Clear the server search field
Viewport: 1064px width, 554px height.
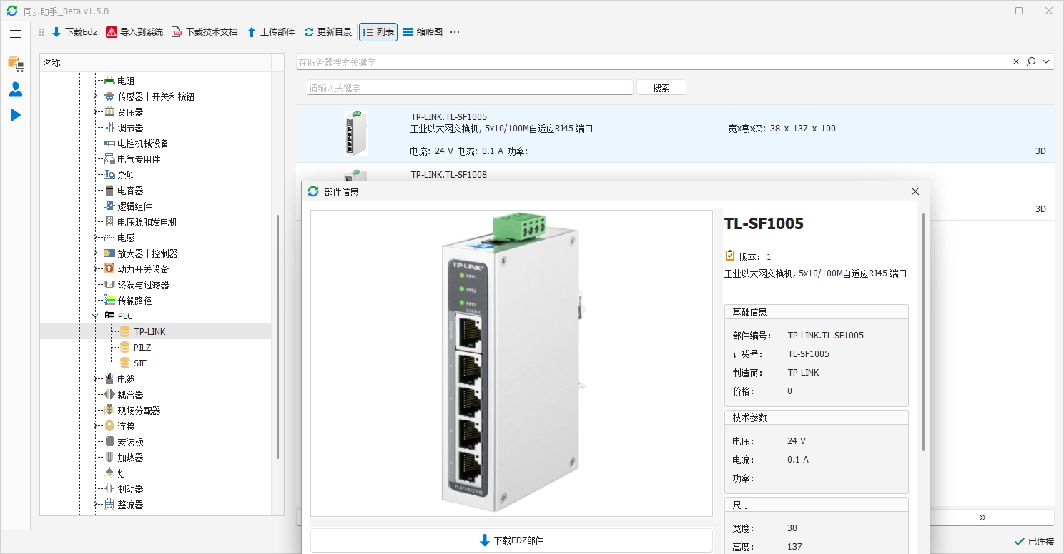(1016, 62)
